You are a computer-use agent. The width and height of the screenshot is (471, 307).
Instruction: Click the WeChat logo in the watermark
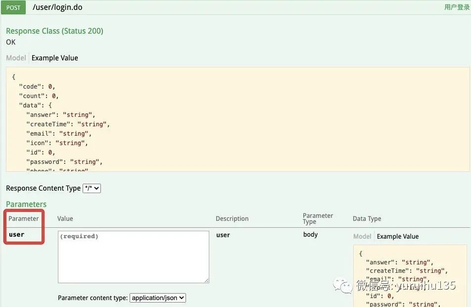pos(342,285)
